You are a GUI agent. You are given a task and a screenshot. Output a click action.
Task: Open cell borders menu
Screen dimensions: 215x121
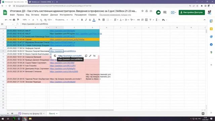104,20
